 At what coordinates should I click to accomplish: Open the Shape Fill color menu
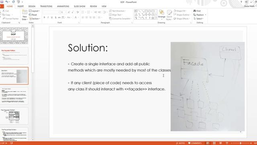[180, 11]
